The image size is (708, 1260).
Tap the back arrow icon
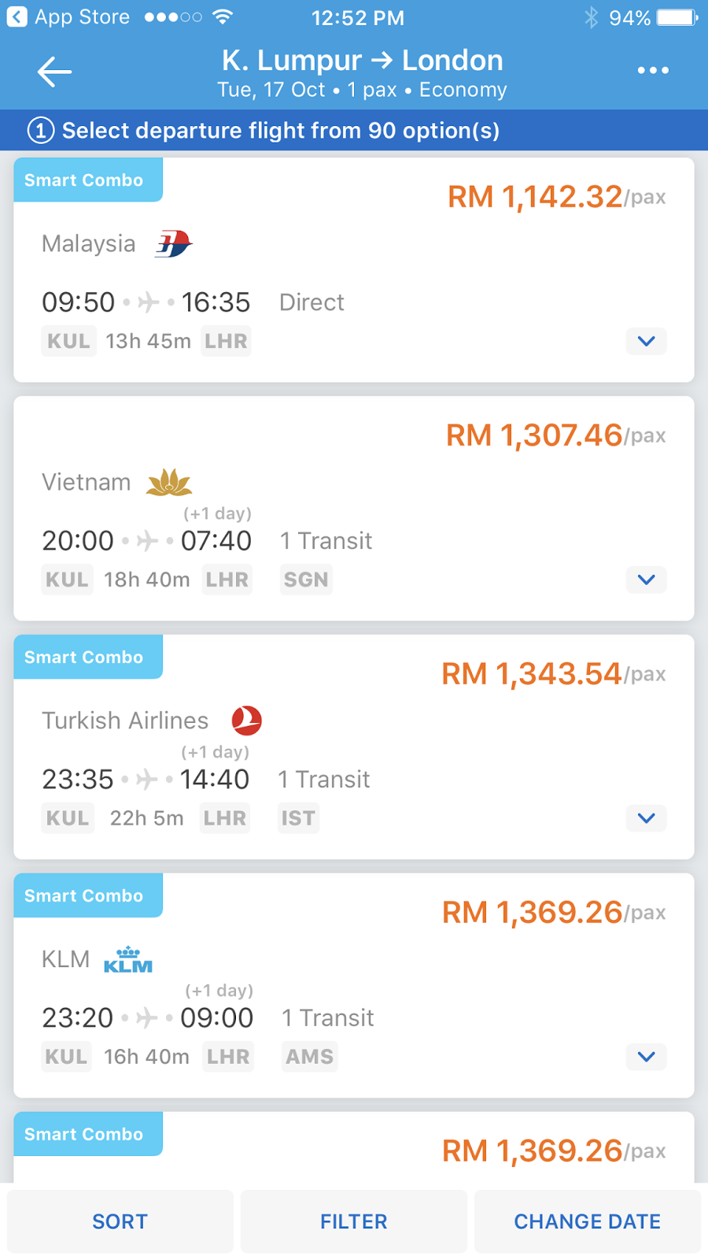click(x=54, y=72)
